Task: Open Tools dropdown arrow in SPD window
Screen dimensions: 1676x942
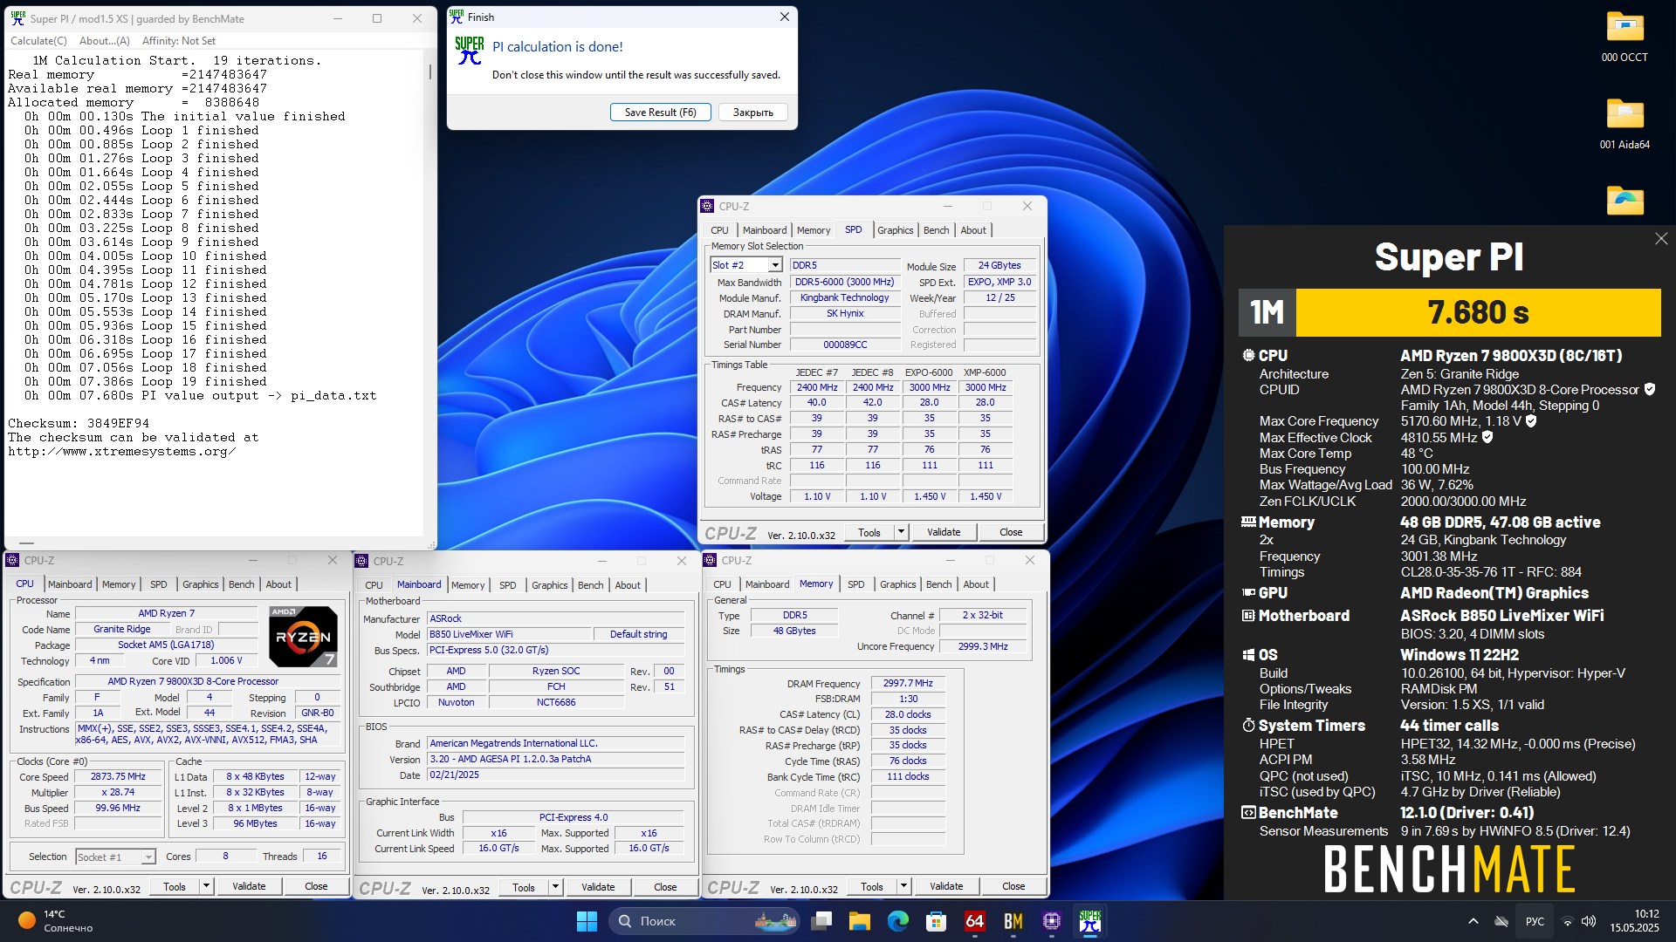Action: pyautogui.click(x=901, y=532)
